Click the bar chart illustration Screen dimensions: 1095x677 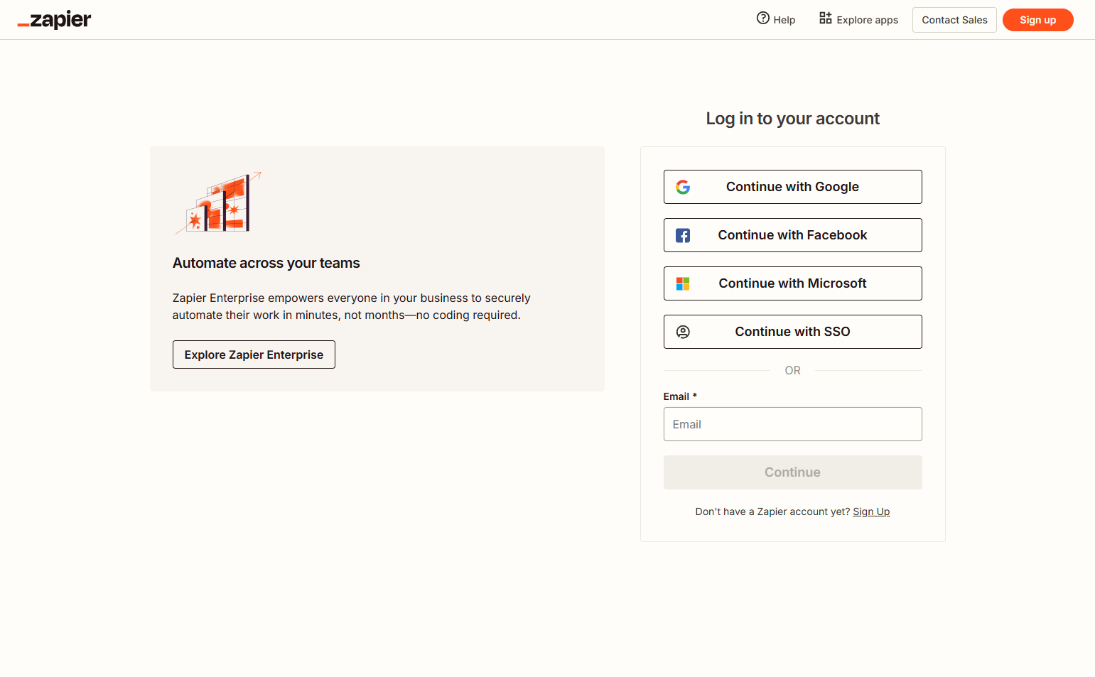pos(218,203)
